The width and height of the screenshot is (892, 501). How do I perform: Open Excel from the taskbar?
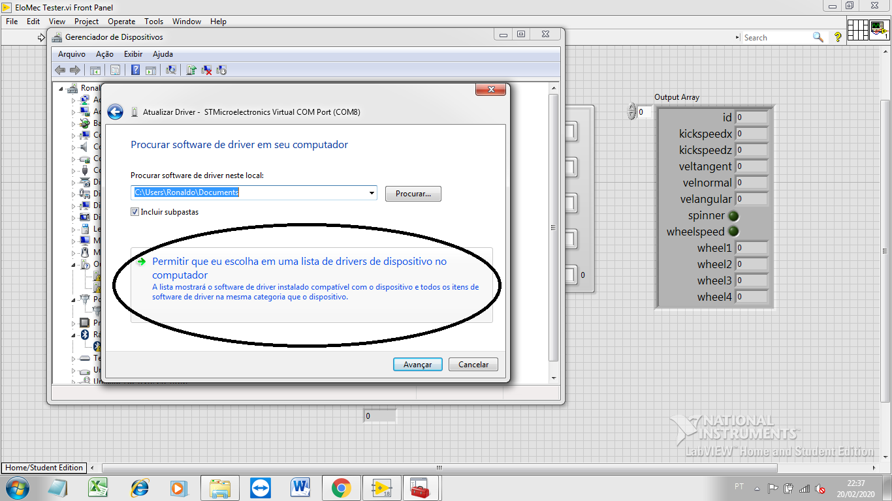click(x=98, y=487)
